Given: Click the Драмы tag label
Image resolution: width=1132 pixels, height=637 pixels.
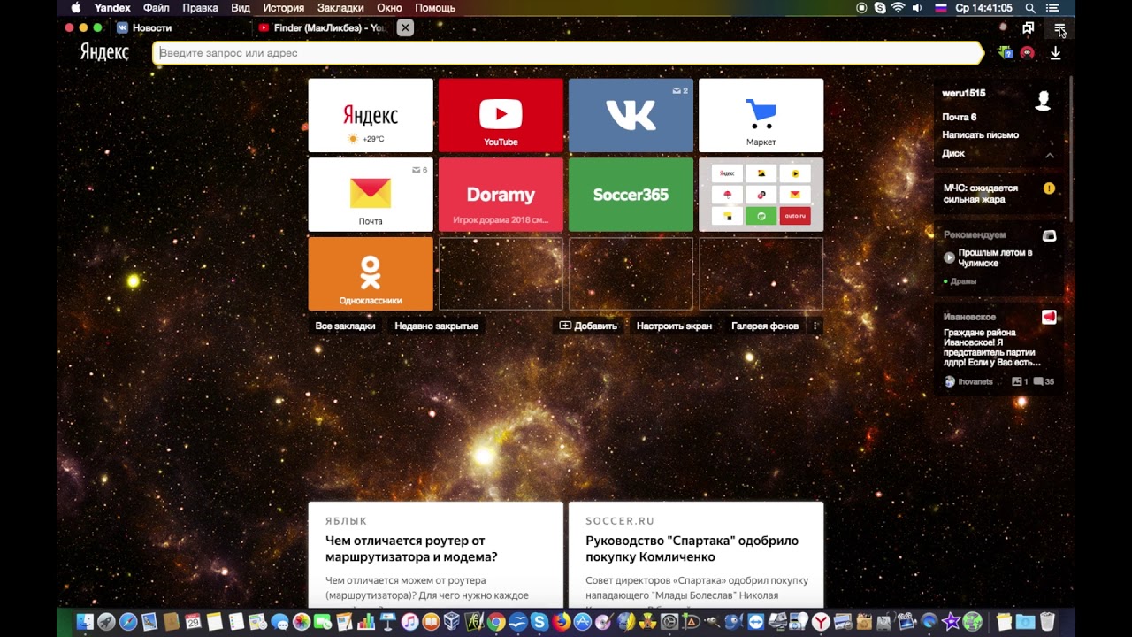Looking at the screenshot, I should [x=963, y=281].
